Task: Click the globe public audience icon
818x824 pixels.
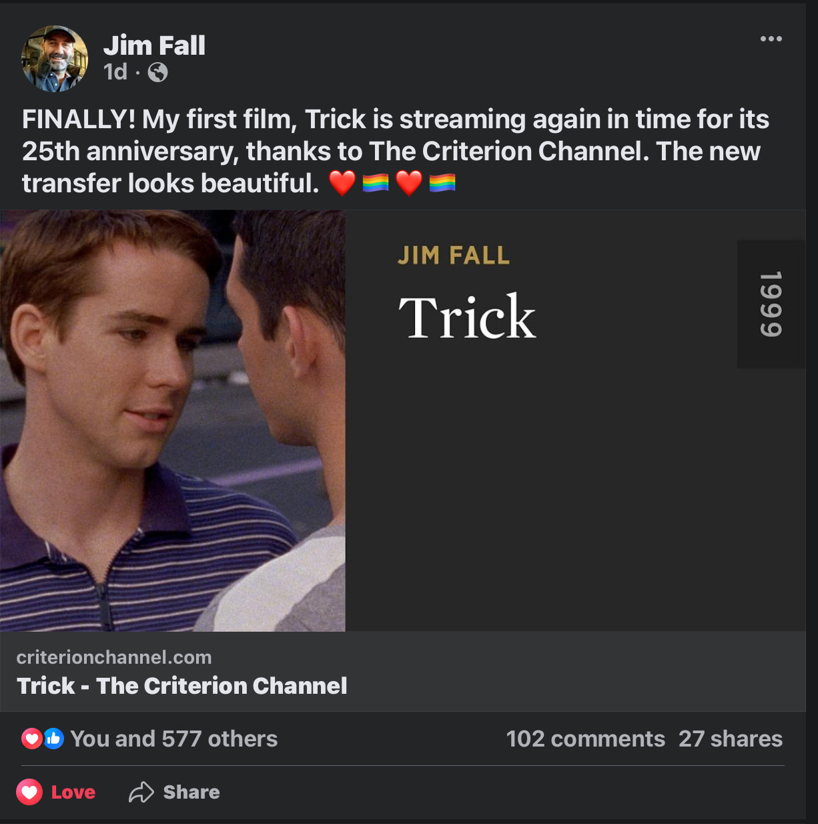Action: tap(157, 72)
